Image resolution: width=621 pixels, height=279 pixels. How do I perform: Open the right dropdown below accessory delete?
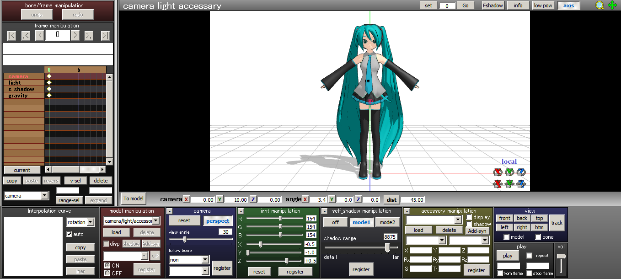(469, 241)
